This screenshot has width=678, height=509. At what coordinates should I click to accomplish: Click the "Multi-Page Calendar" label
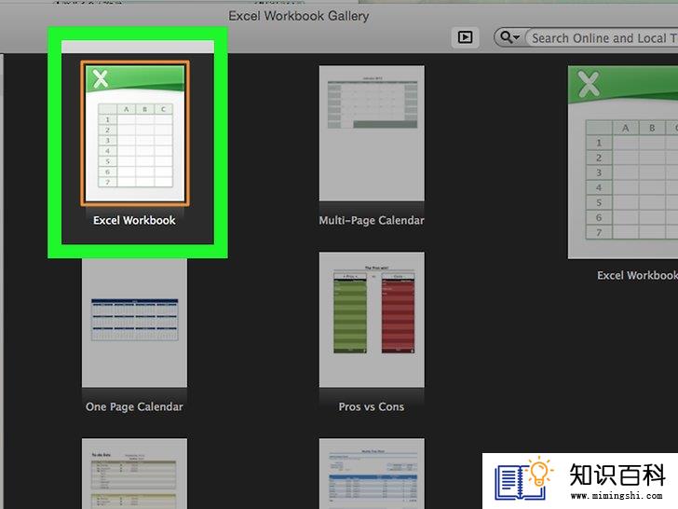[x=372, y=220]
